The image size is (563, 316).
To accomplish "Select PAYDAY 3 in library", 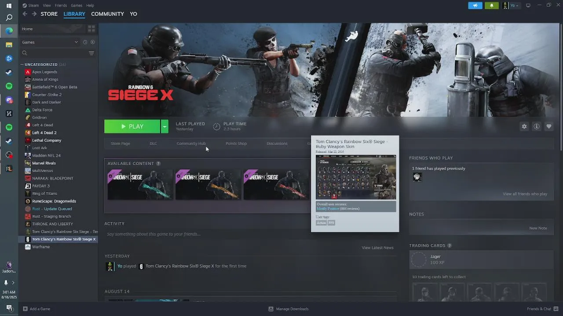I will tap(41, 186).
